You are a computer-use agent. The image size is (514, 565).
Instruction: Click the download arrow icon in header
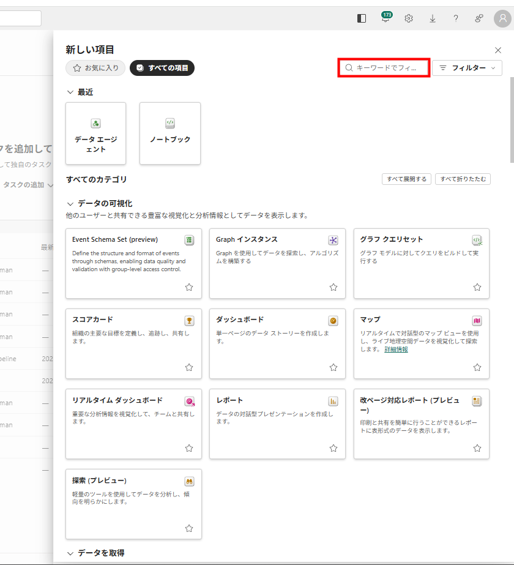(433, 18)
